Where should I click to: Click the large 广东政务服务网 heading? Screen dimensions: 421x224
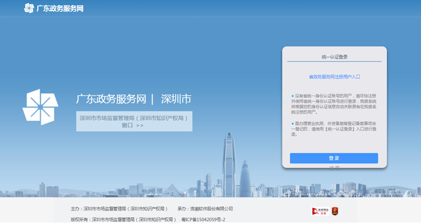point(111,99)
